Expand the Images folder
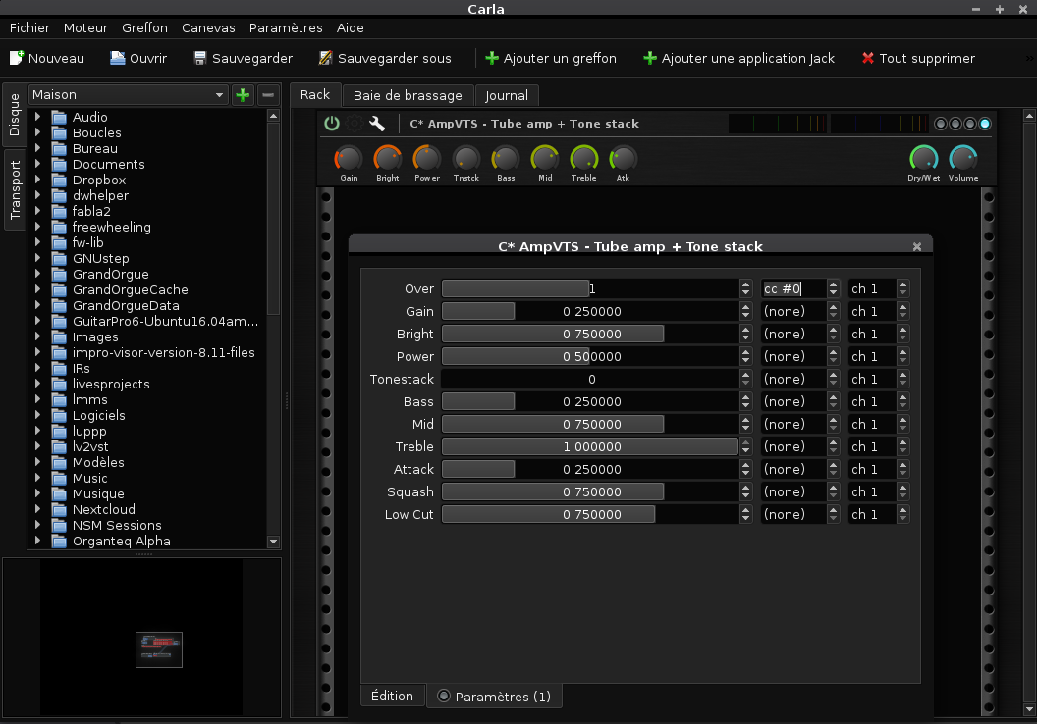The image size is (1037, 724). (x=37, y=336)
